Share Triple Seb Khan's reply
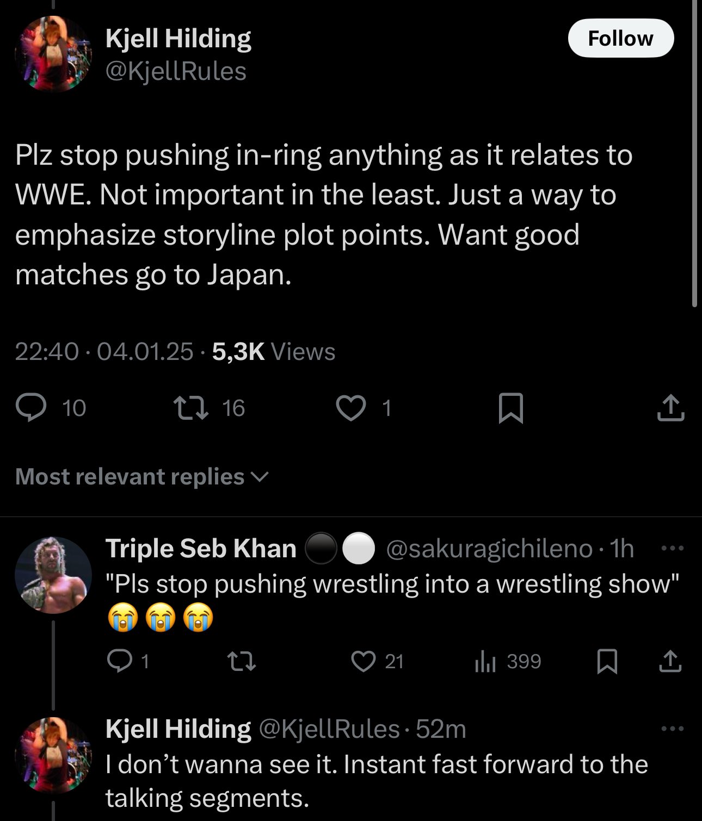The image size is (702, 821). point(670,661)
